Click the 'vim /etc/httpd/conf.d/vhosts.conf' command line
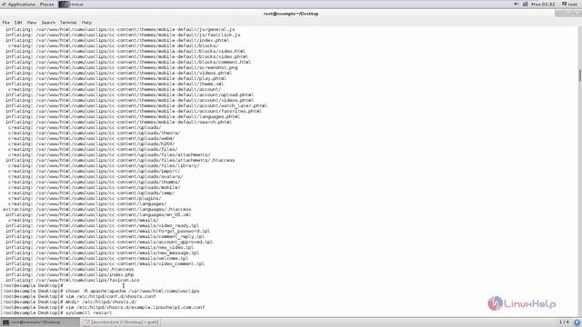Image resolution: width=582 pixels, height=327 pixels. point(78,297)
